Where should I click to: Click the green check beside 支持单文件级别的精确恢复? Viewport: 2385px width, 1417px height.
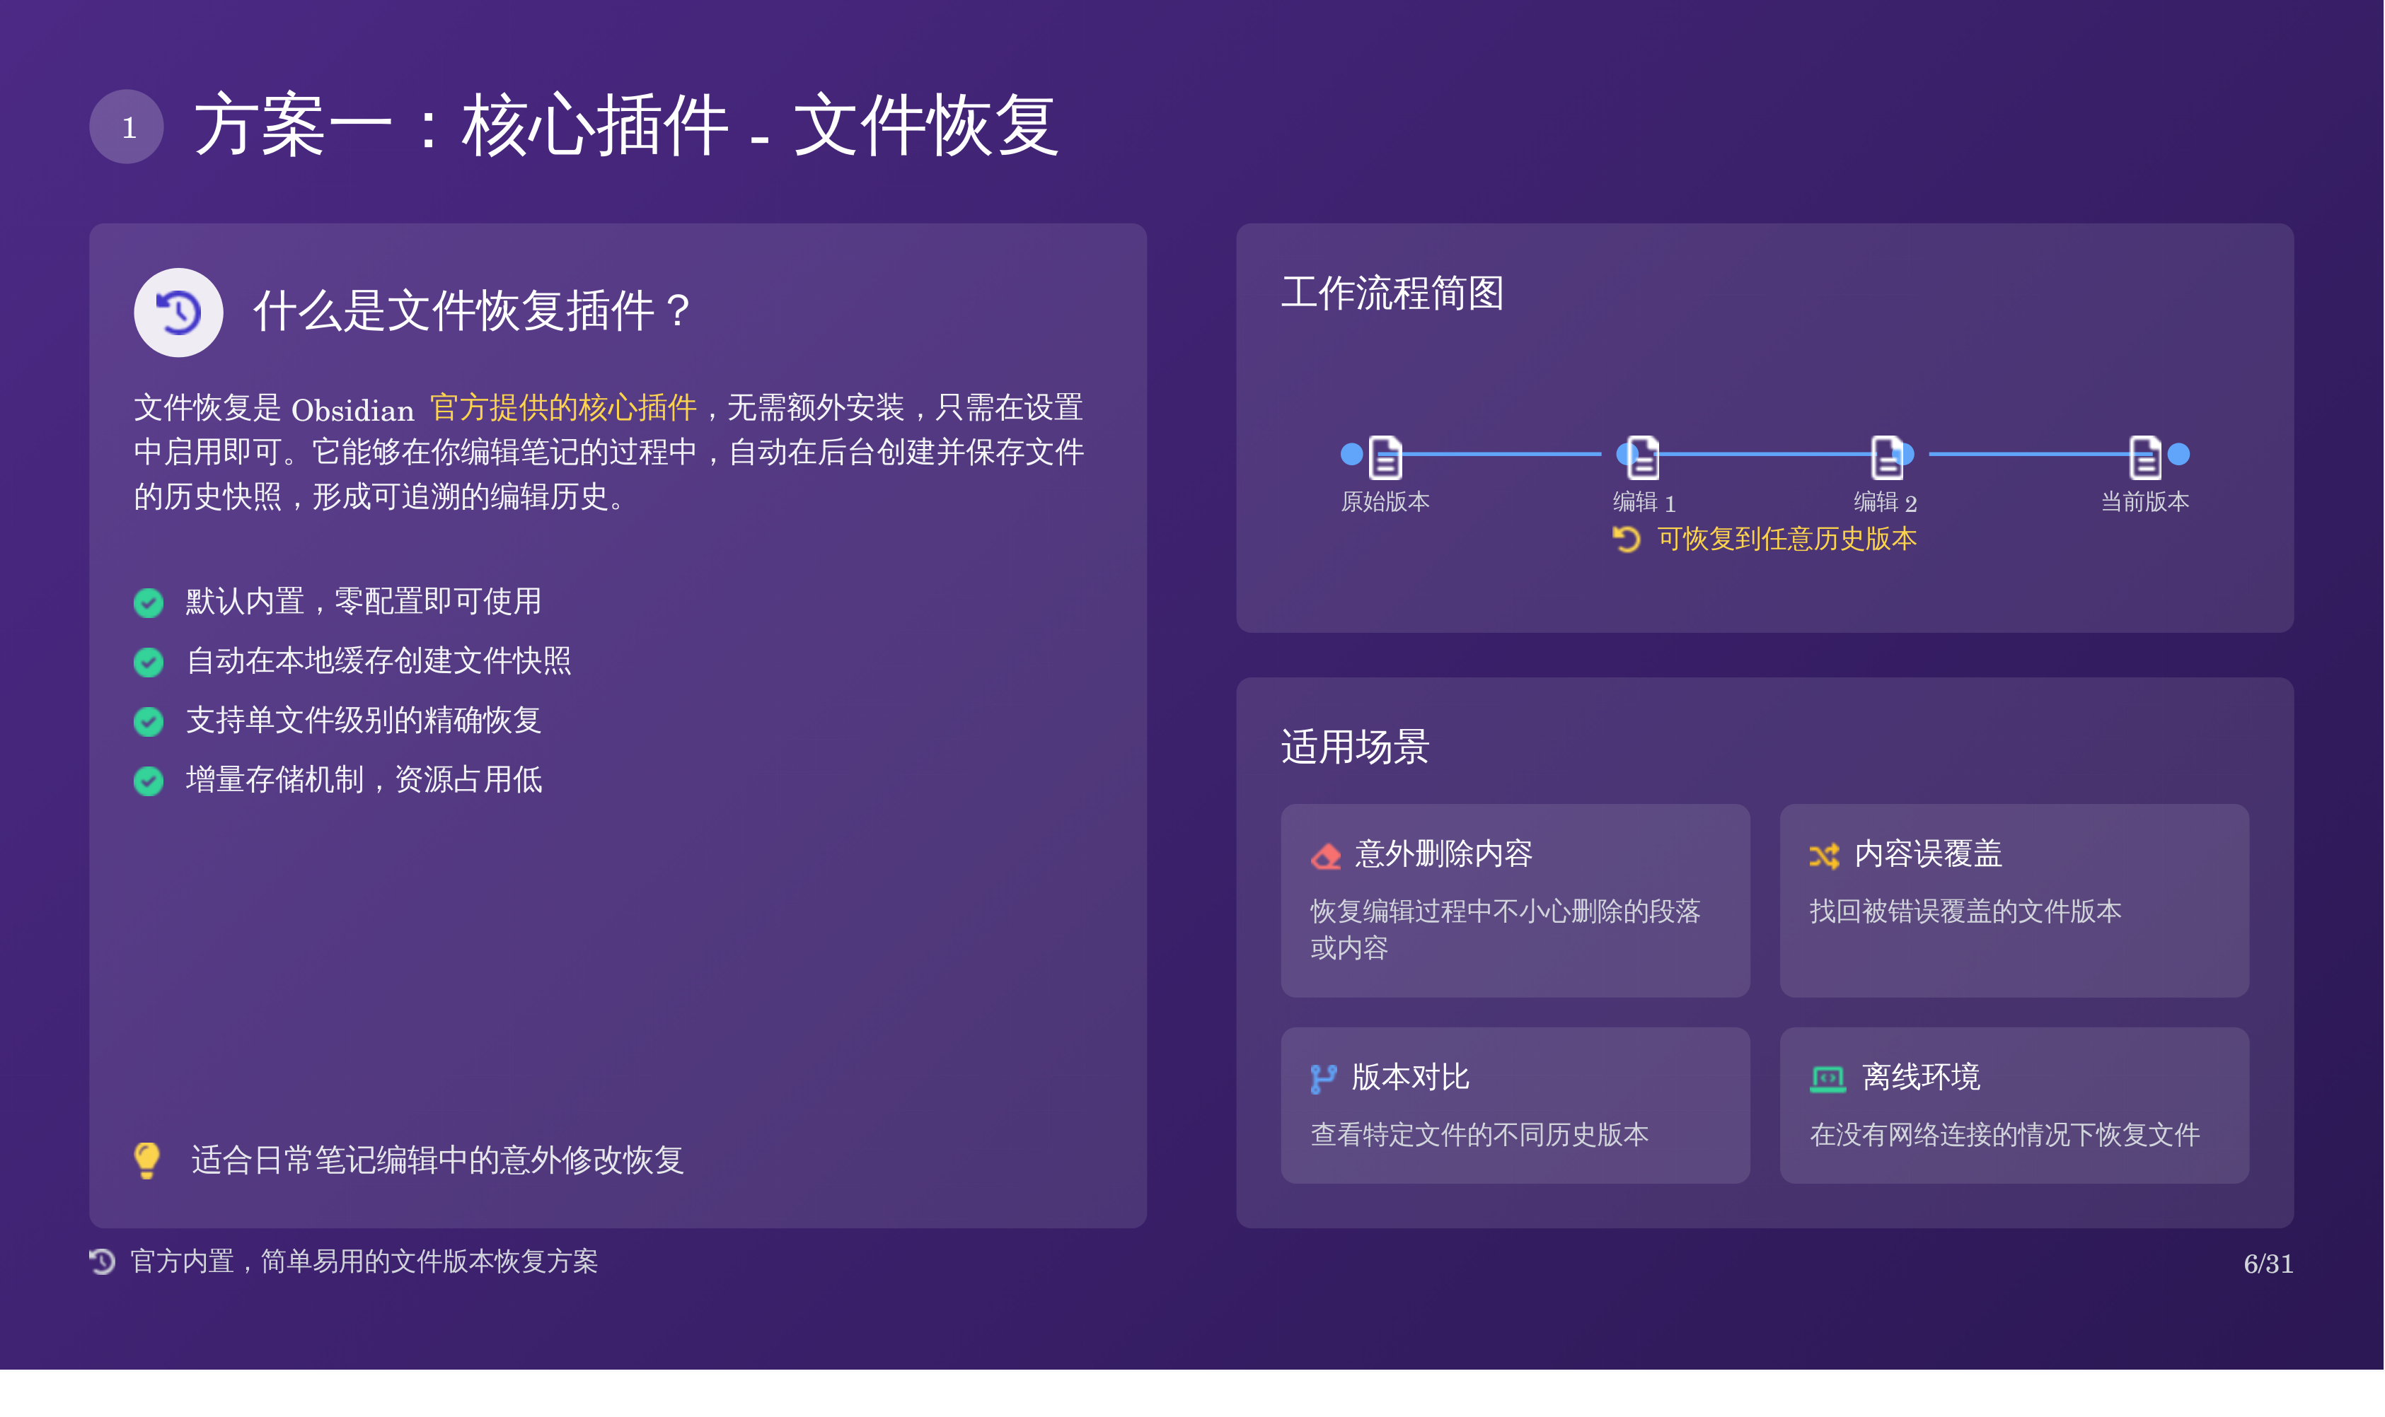(x=148, y=721)
